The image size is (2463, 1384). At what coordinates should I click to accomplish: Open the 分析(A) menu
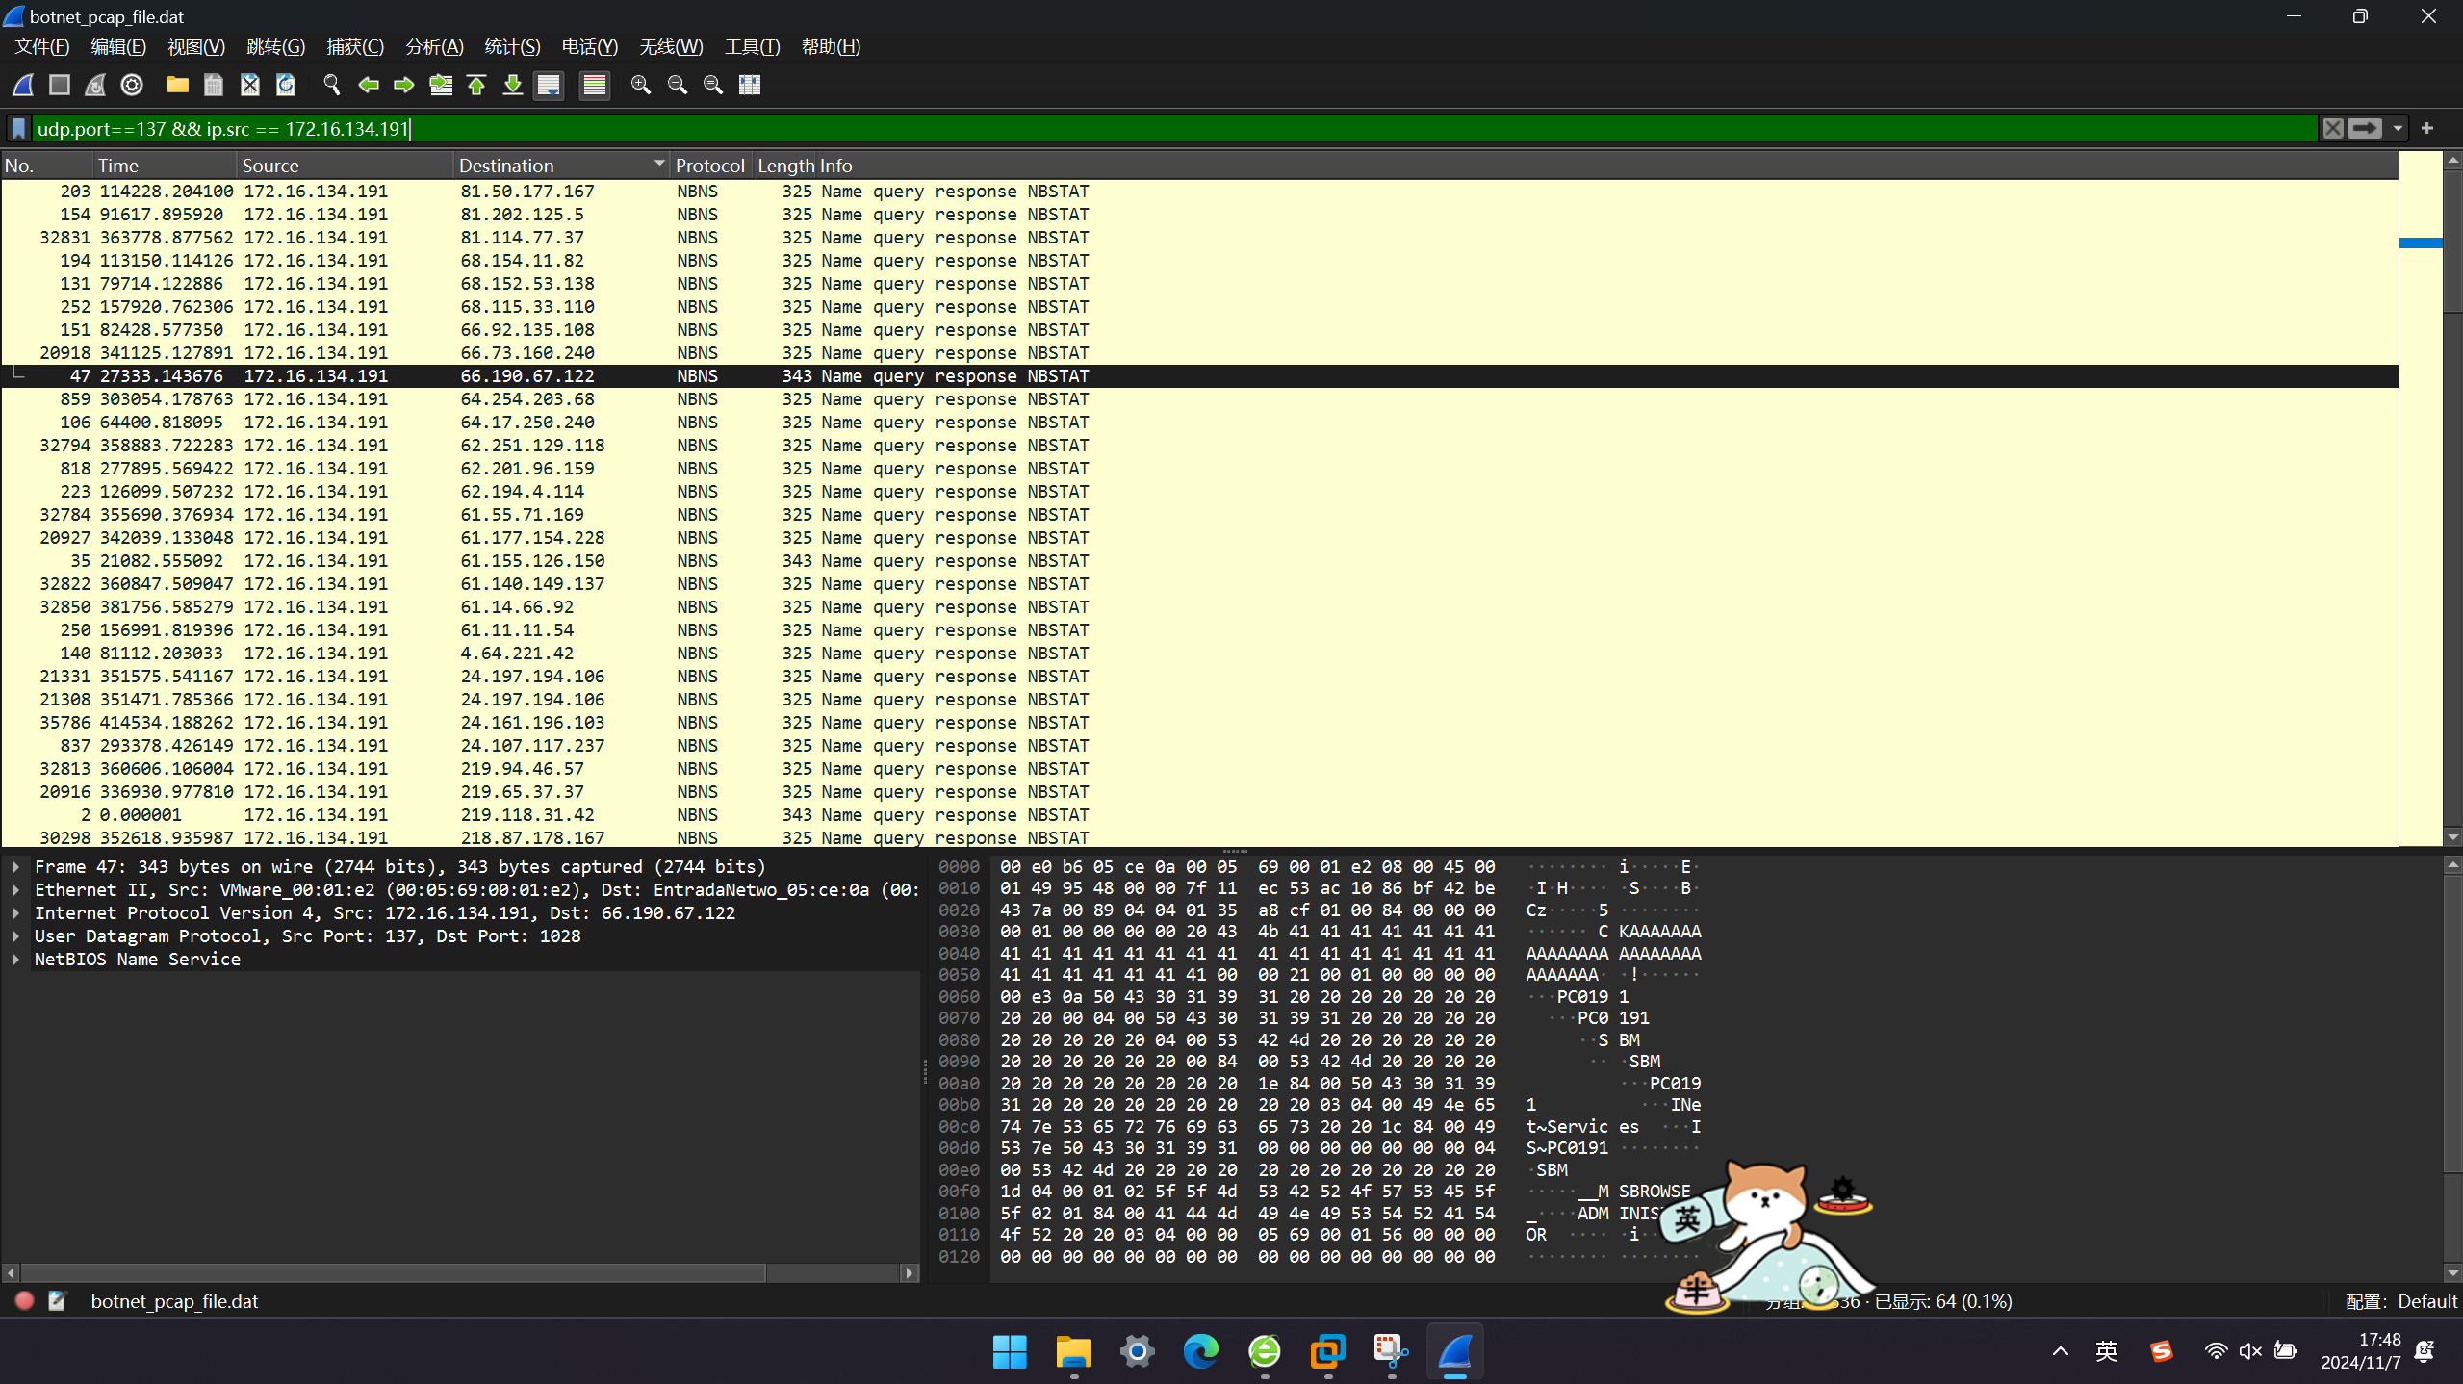pos(434,46)
